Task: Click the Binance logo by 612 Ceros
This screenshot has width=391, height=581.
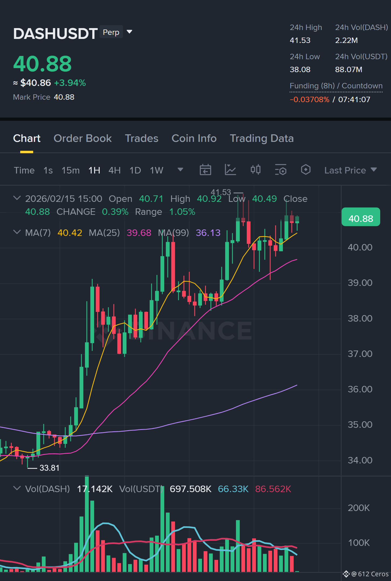Action: (x=346, y=574)
